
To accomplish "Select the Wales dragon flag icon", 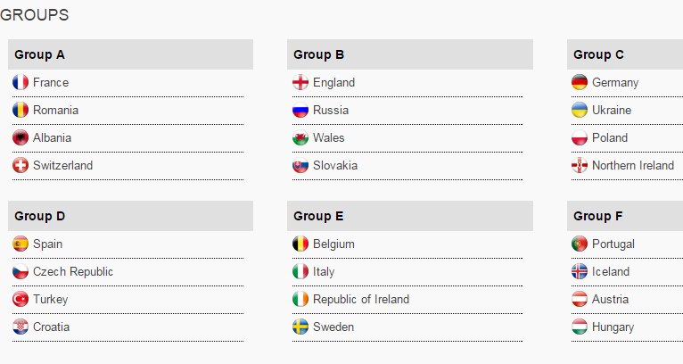I will pyautogui.click(x=300, y=137).
